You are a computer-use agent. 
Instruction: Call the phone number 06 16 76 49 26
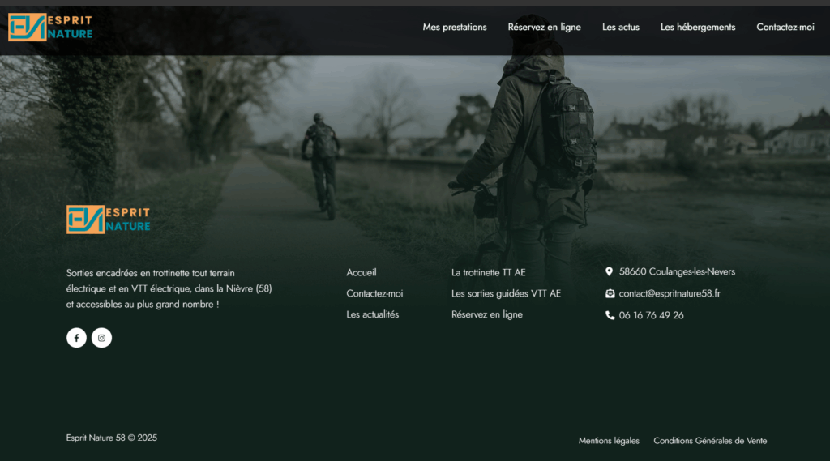click(651, 315)
